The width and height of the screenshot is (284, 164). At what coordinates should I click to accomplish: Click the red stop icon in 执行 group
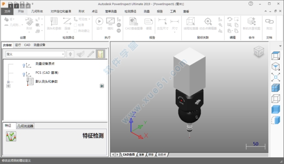click(x=119, y=25)
